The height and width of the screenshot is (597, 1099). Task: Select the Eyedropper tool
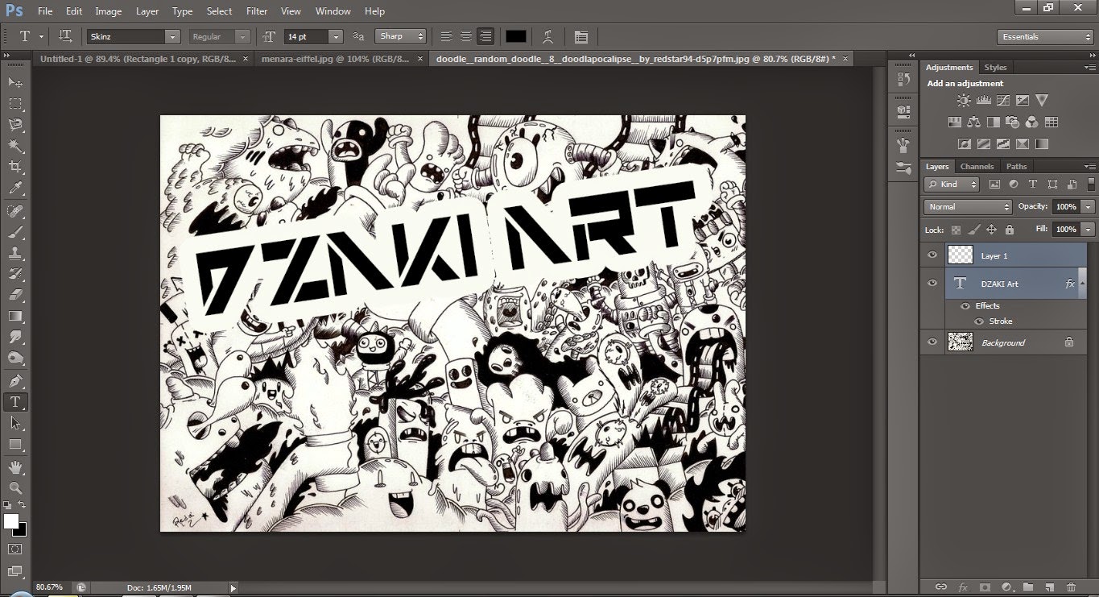point(15,189)
